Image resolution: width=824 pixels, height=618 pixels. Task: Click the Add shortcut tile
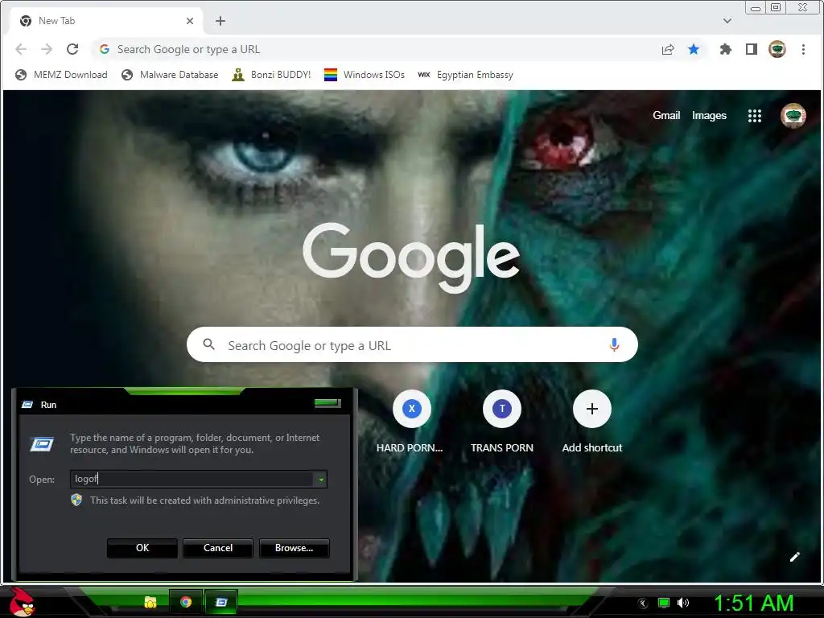click(591, 422)
